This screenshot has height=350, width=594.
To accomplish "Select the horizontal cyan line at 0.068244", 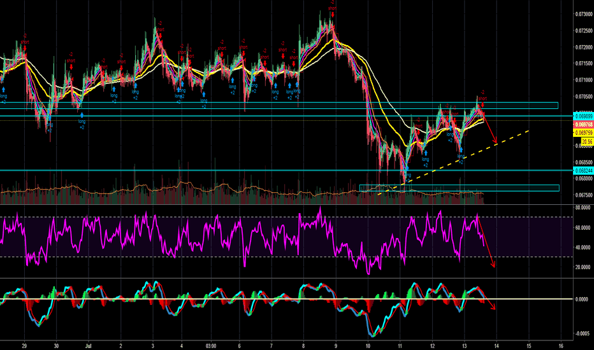I will click(x=287, y=171).
